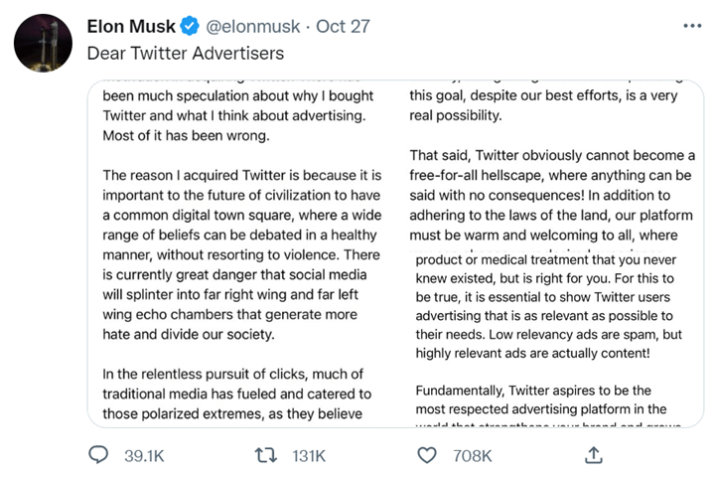This screenshot has height=477, width=715.
Task: Open the tweet's more options menu
Action: tap(692, 25)
